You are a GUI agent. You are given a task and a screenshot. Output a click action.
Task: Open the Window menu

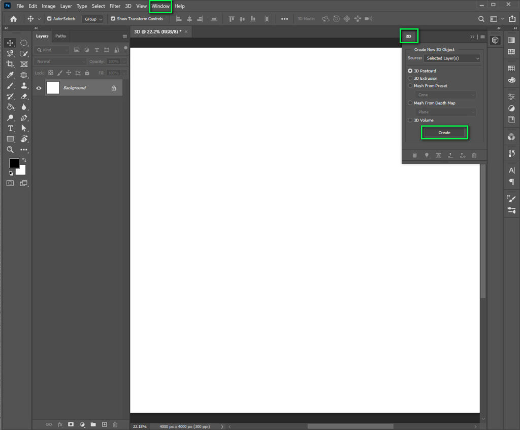tap(160, 6)
